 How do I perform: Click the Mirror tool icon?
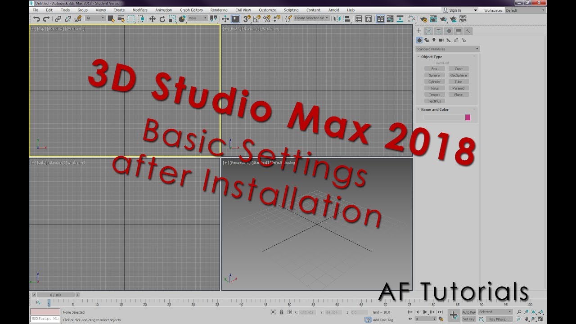[337, 19]
